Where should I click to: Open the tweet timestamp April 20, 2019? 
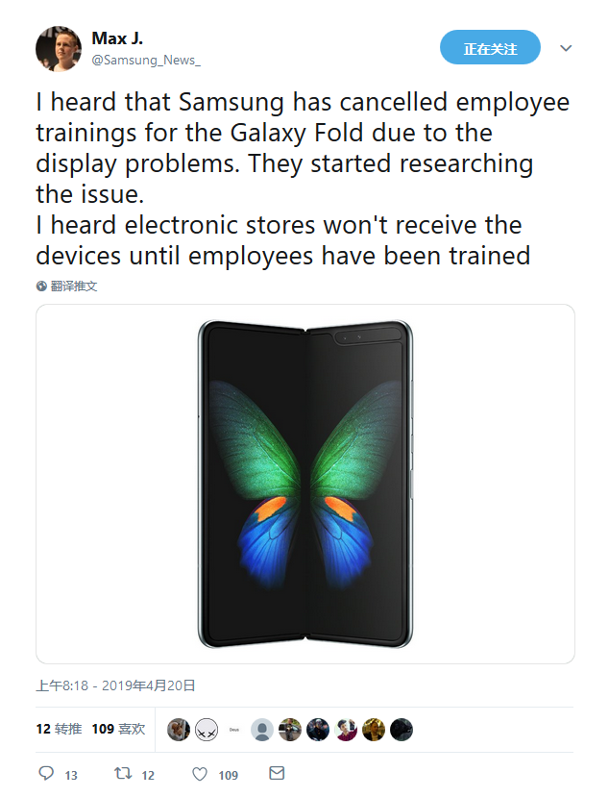pyautogui.click(x=115, y=685)
